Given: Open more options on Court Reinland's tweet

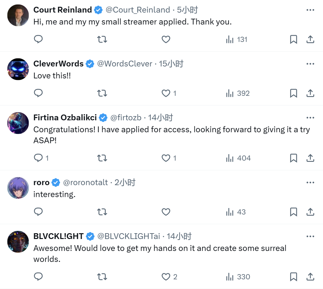Looking at the screenshot, I should (310, 10).
